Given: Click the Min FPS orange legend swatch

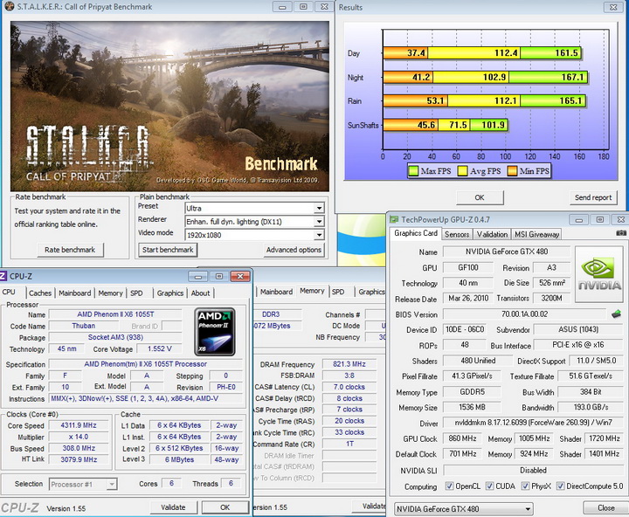Looking at the screenshot, I should [512, 171].
